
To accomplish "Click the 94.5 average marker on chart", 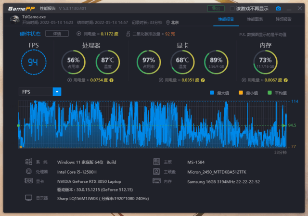I will pos(292,126).
